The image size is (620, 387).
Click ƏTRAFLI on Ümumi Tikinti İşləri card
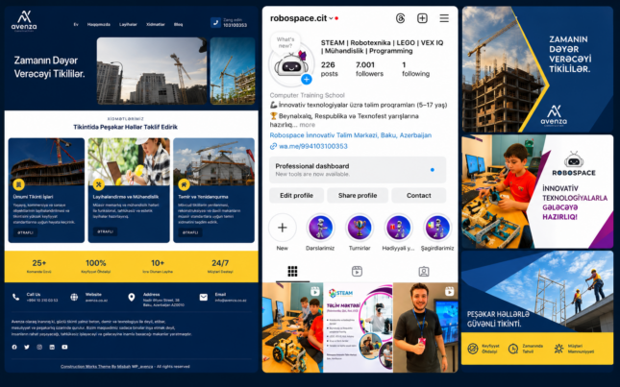click(x=25, y=232)
